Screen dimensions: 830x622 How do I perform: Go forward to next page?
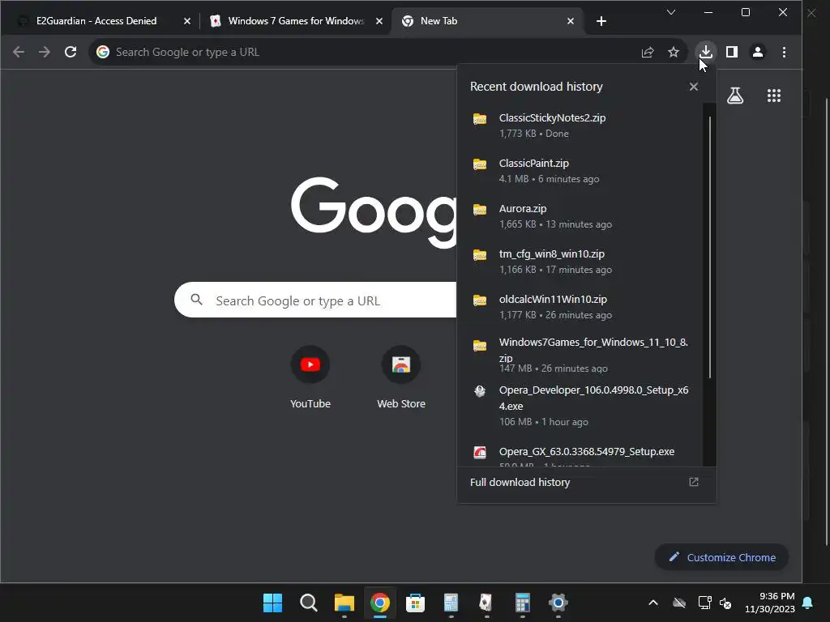point(45,52)
